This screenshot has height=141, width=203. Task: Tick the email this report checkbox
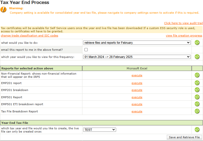[x=86, y=50]
